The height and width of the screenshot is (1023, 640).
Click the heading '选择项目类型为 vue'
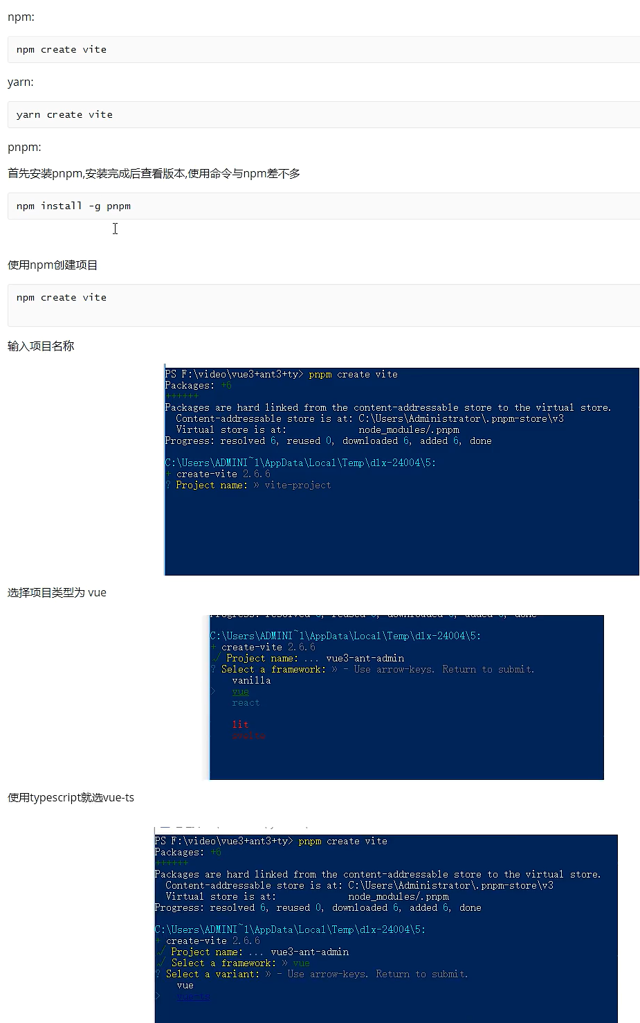point(57,592)
